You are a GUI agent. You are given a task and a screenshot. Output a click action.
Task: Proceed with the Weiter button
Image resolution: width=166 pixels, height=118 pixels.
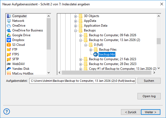click(151, 112)
